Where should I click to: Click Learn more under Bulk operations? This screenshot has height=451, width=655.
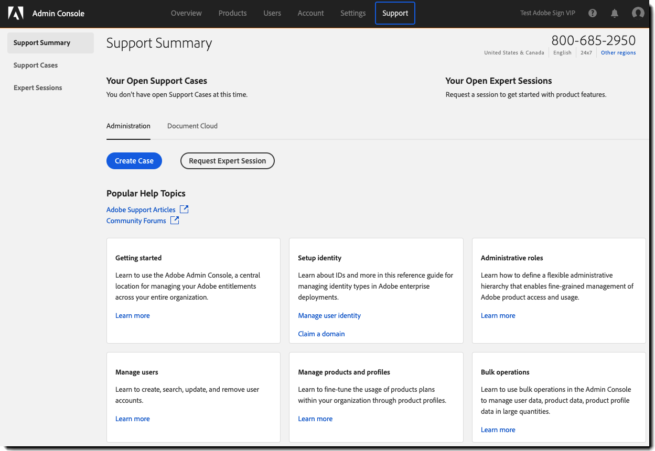(x=498, y=430)
